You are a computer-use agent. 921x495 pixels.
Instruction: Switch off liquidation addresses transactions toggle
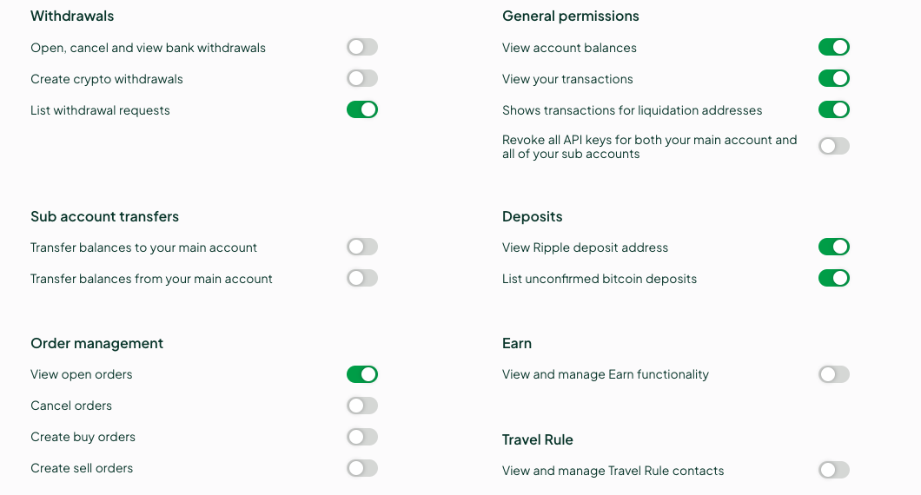coord(834,109)
